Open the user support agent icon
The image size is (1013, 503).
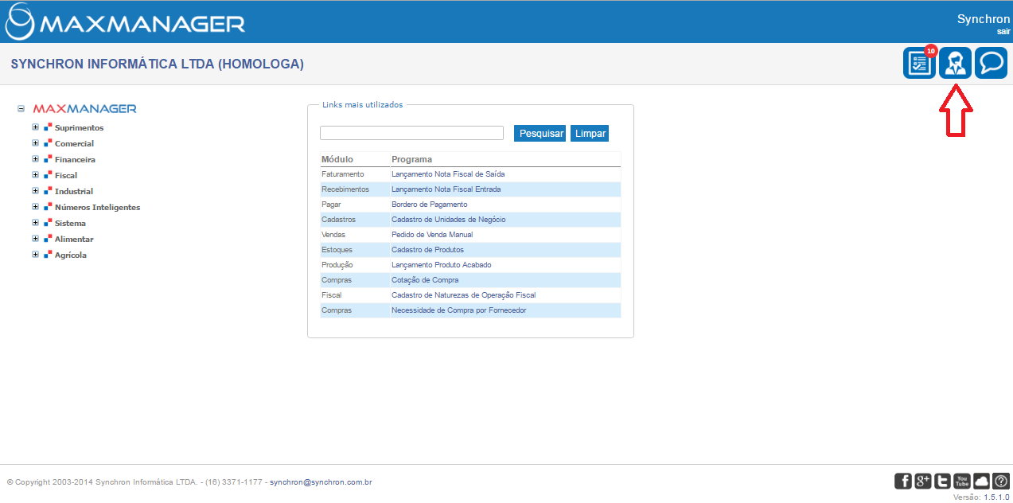click(955, 64)
